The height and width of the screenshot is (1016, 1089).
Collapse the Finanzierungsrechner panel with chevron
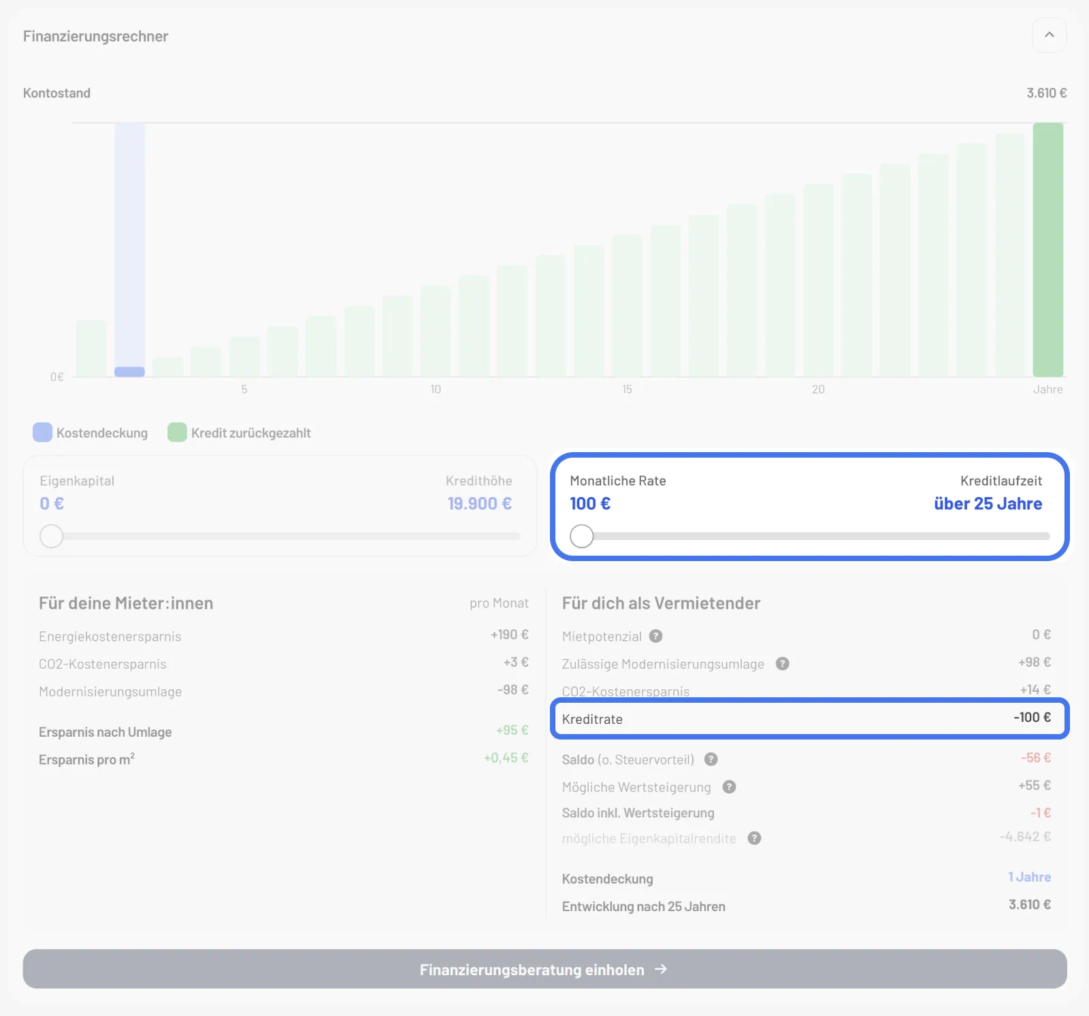coord(1049,35)
